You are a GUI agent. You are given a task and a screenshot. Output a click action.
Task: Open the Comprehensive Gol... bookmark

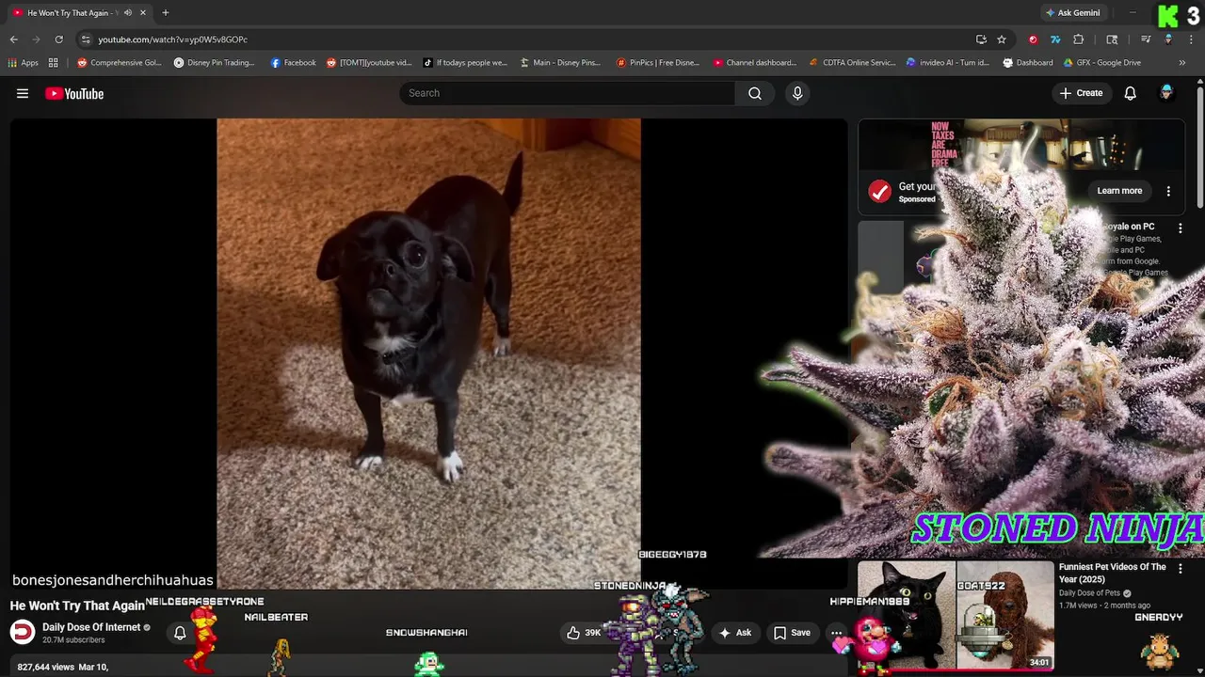point(120,63)
